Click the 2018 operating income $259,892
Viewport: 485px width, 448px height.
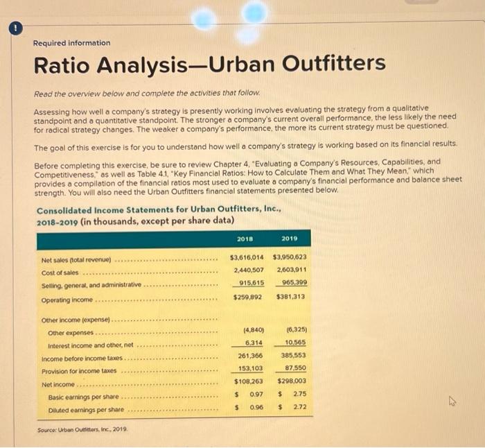[247, 298]
